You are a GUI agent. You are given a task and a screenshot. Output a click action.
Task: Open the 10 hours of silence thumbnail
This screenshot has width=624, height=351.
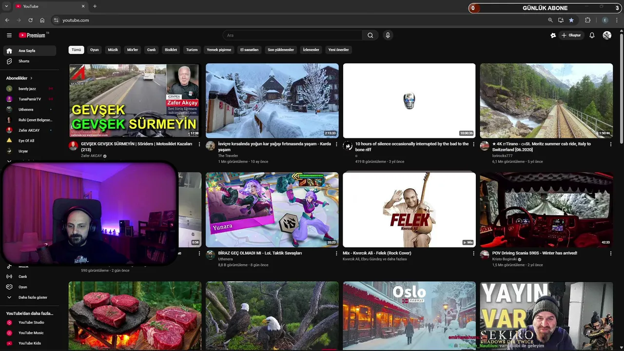pos(409,100)
